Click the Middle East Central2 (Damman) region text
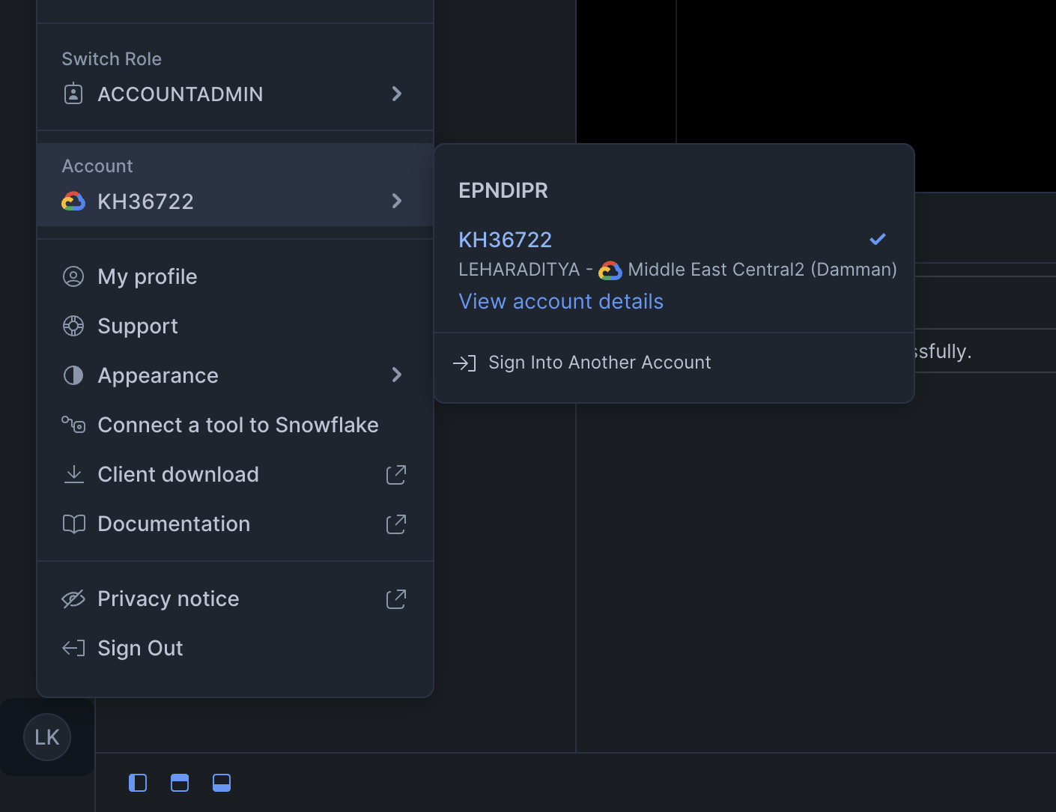The width and height of the screenshot is (1056, 812). (x=762, y=270)
